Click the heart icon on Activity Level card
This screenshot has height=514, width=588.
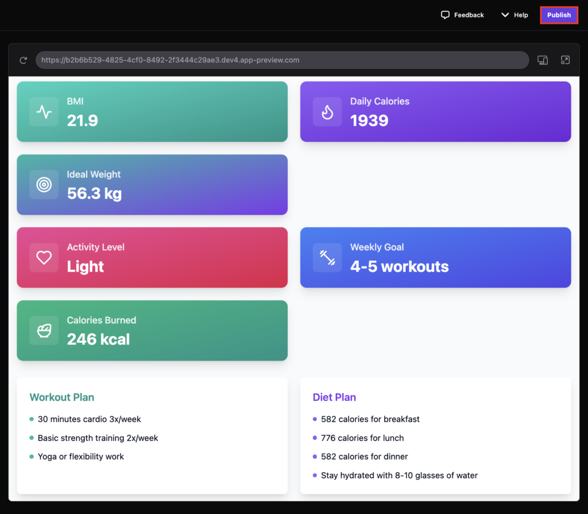[44, 257]
